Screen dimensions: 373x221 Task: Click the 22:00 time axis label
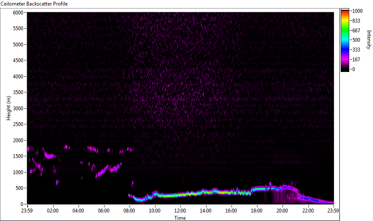point(308,211)
